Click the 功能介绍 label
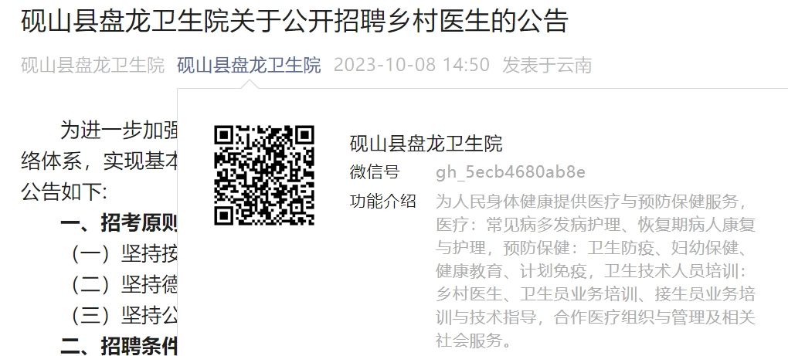The height and width of the screenshot is (356, 788). click(383, 202)
